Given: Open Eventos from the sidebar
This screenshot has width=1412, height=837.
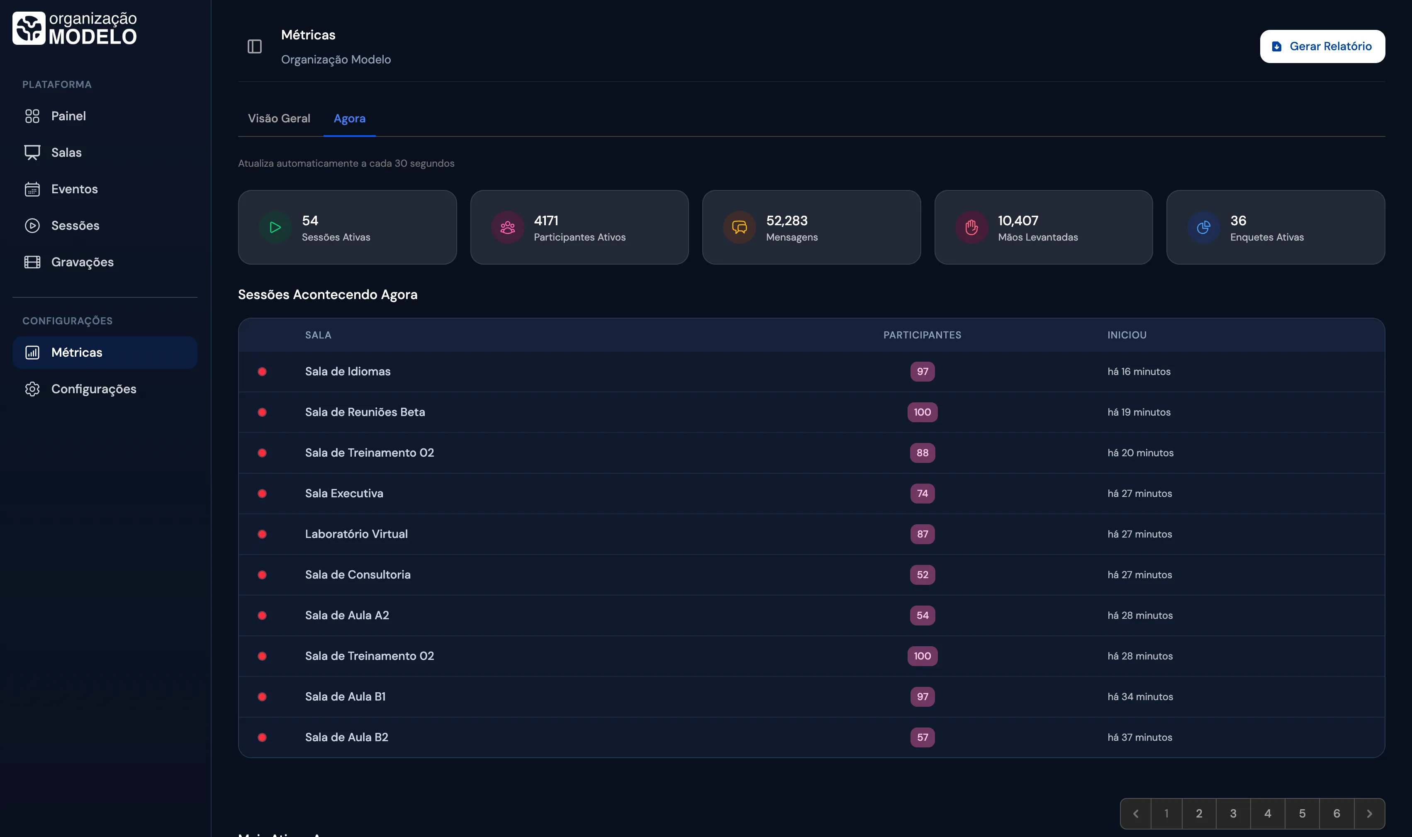Looking at the screenshot, I should point(74,189).
